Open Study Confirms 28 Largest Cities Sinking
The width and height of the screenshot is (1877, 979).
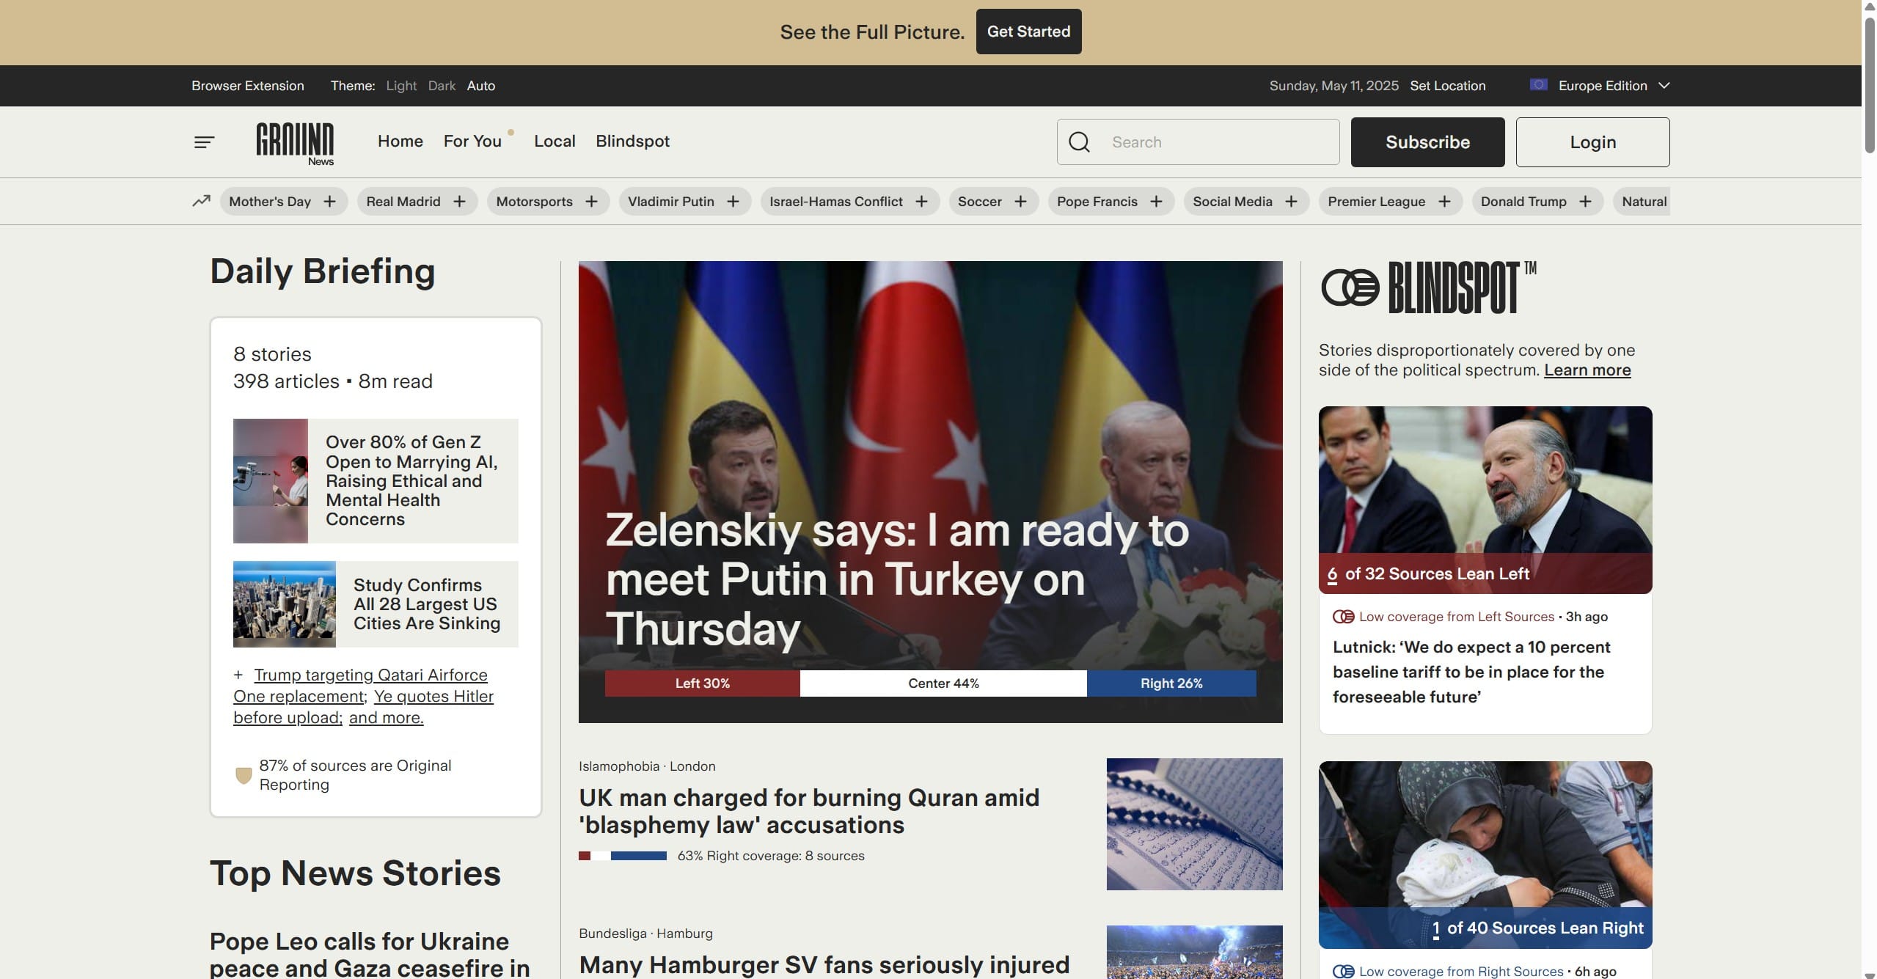coord(427,604)
